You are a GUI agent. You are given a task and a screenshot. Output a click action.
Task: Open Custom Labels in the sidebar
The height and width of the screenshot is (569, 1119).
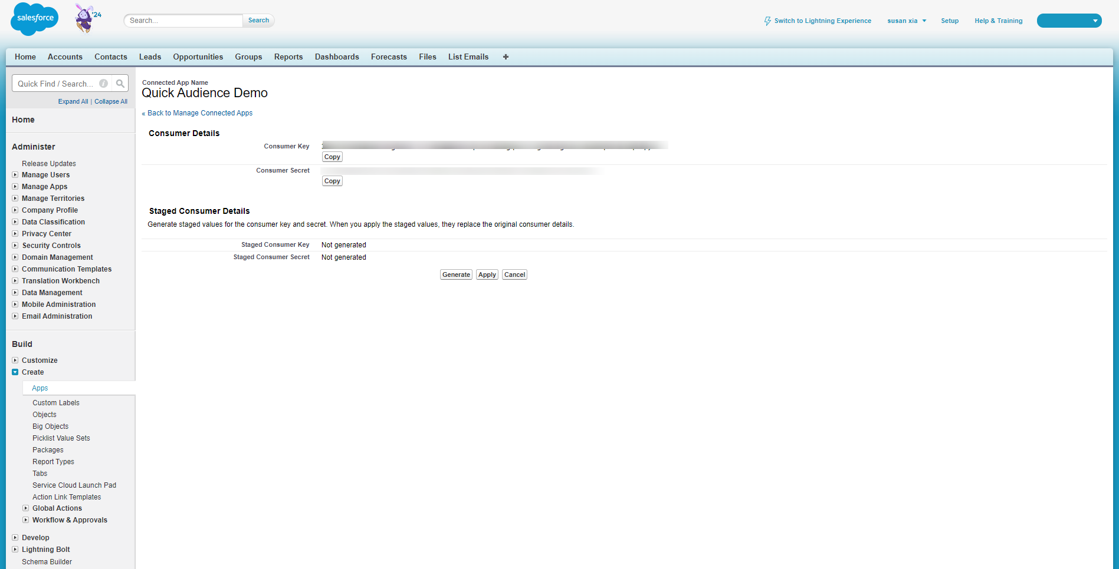(x=56, y=403)
